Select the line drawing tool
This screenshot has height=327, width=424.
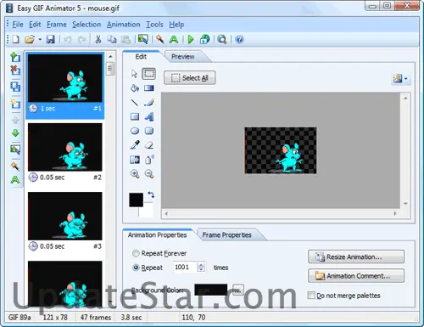(135, 102)
